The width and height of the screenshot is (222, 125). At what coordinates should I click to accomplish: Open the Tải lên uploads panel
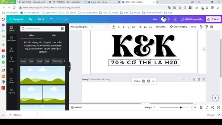11,49
